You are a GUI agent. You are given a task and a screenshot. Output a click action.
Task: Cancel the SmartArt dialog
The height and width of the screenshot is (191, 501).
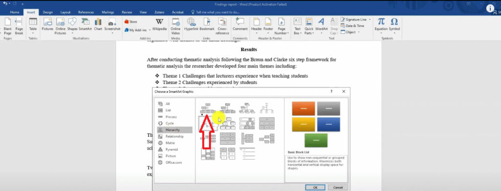coord(338,188)
